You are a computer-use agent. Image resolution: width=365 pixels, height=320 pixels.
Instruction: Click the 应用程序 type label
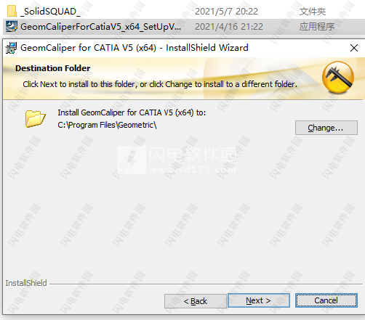tap(317, 27)
